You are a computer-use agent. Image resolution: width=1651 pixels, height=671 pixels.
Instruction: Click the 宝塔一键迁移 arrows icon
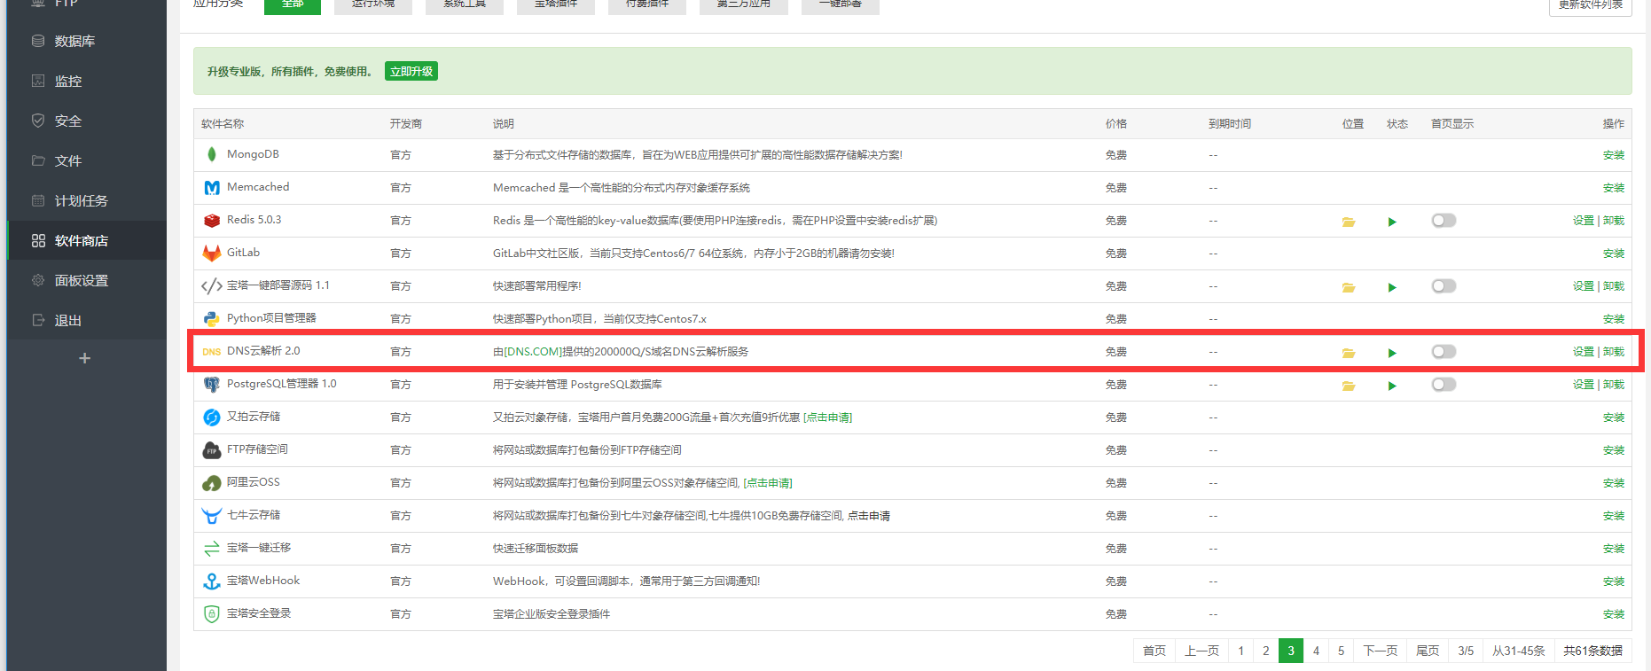click(211, 548)
